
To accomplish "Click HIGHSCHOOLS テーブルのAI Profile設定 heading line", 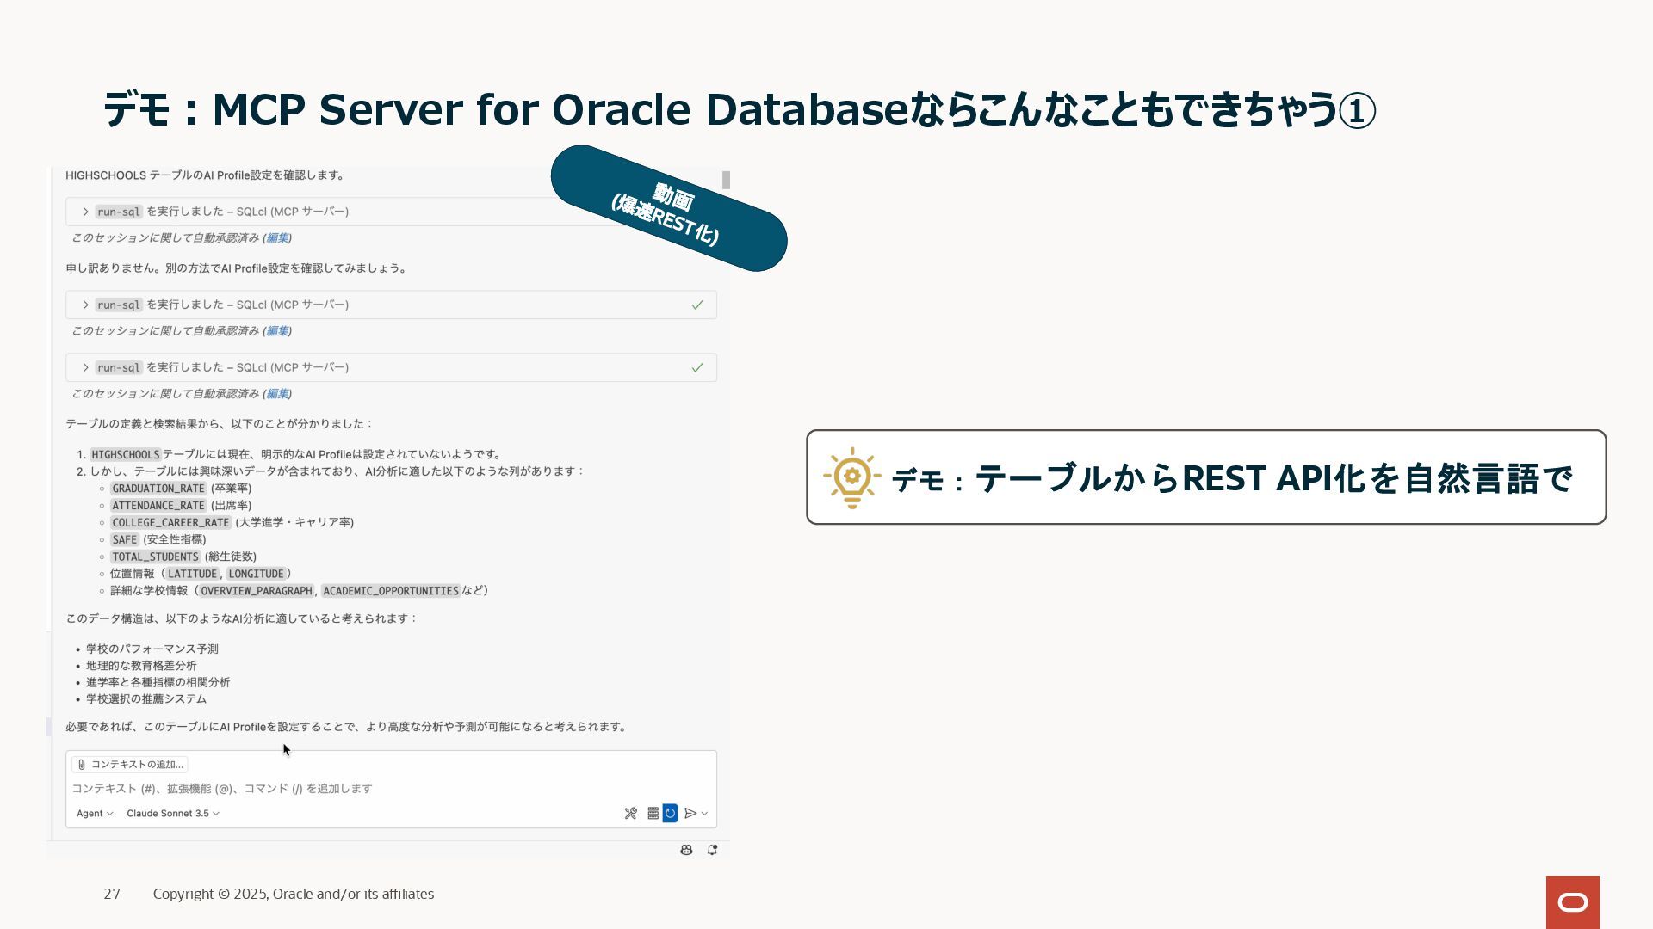I will coord(206,175).
